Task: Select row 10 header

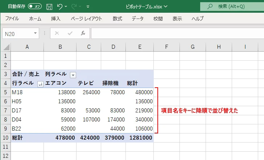Action: pos(5,138)
